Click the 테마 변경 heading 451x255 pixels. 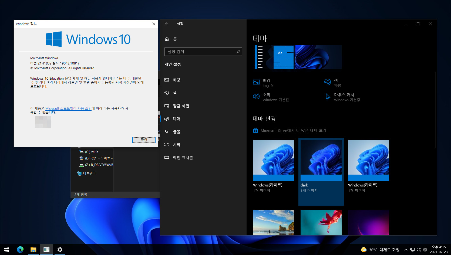coord(264,119)
